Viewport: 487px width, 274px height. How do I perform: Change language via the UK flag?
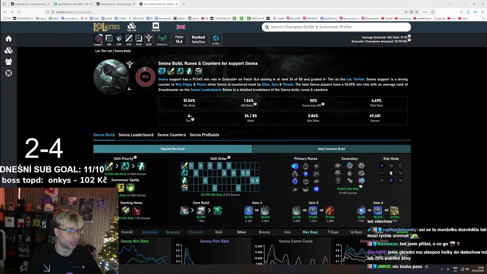pos(181,27)
